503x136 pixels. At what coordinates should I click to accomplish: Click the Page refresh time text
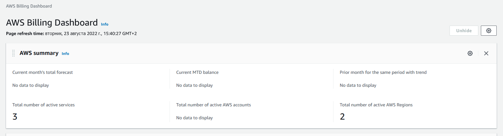[x=71, y=33]
